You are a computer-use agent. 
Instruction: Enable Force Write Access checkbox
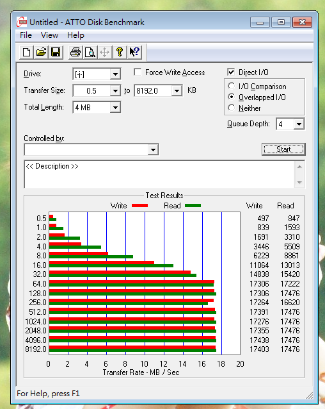pos(138,72)
